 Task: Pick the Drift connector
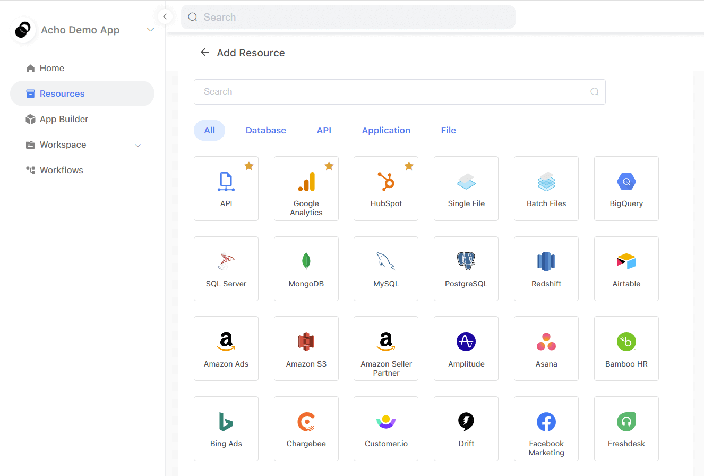466,429
